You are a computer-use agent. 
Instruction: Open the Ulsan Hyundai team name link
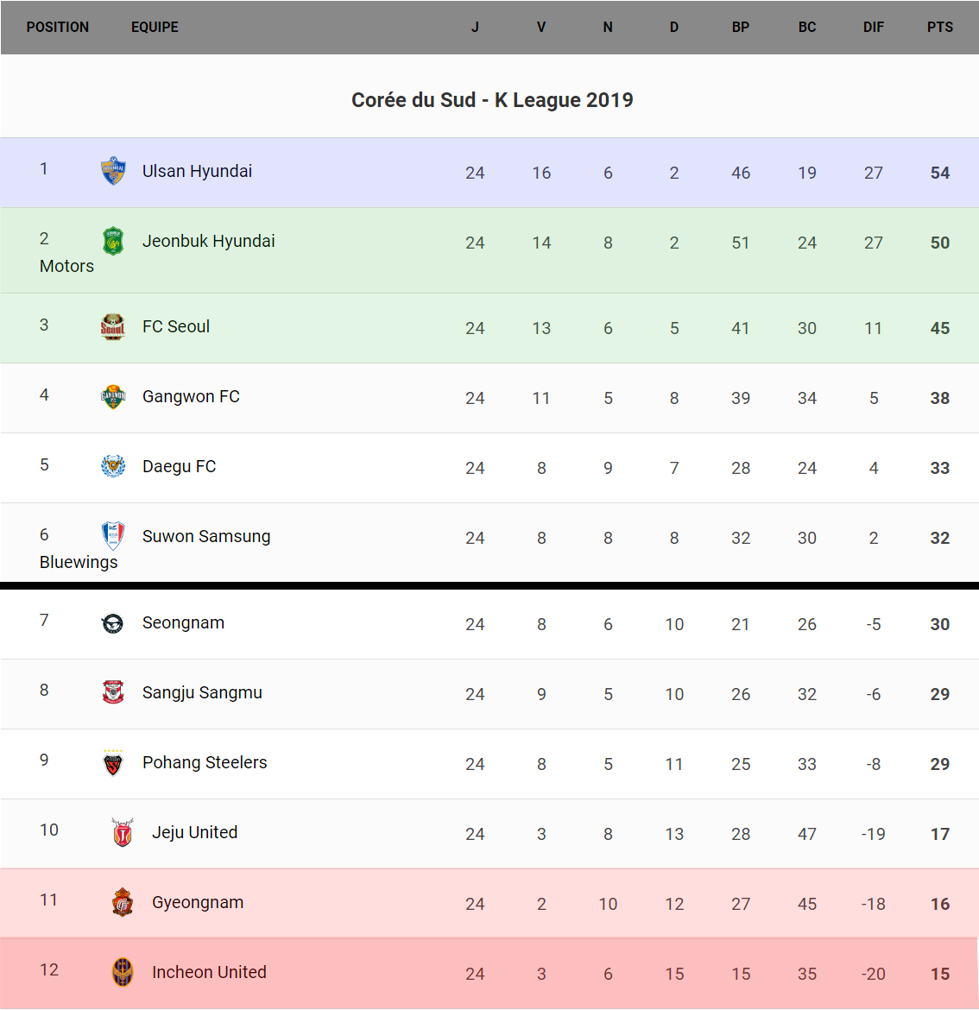click(x=197, y=171)
